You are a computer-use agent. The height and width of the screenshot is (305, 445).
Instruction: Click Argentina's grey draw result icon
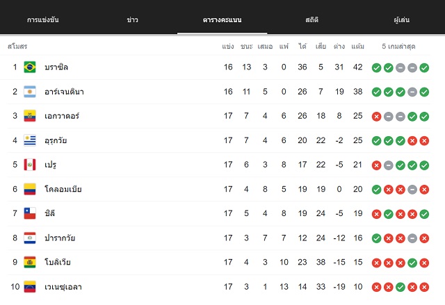pyautogui.click(x=412, y=92)
